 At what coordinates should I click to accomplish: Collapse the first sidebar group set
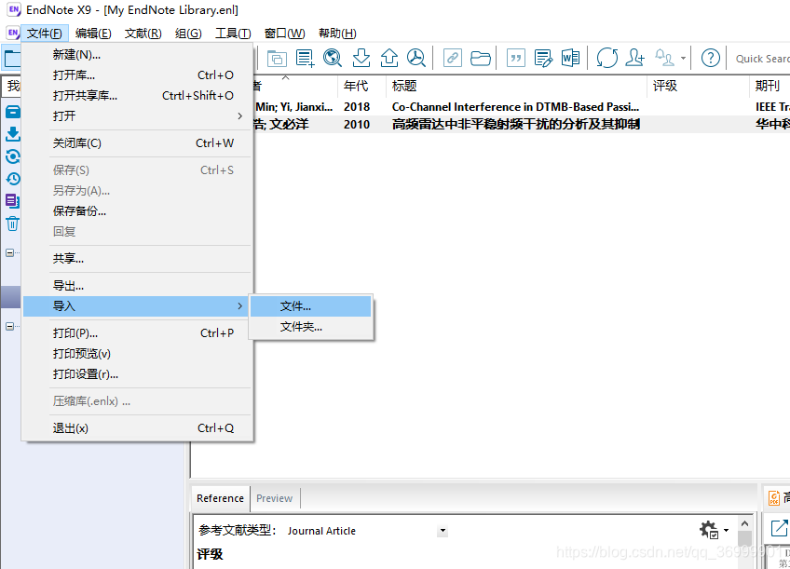pos(9,252)
